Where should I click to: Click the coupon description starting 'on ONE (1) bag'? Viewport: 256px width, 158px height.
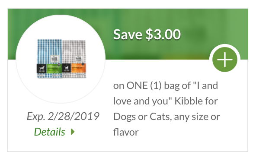(166, 109)
